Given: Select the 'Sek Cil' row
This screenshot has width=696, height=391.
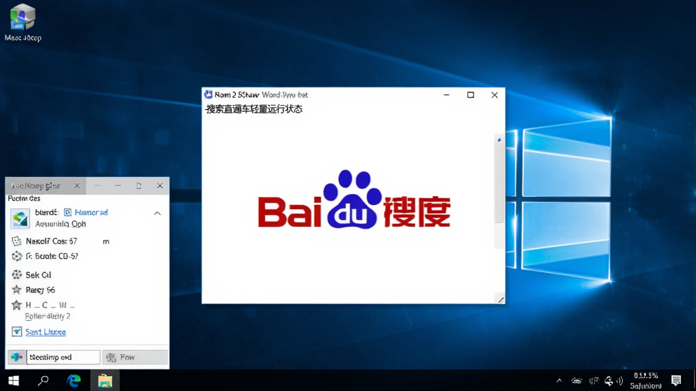Looking at the screenshot, I should pyautogui.click(x=87, y=275).
